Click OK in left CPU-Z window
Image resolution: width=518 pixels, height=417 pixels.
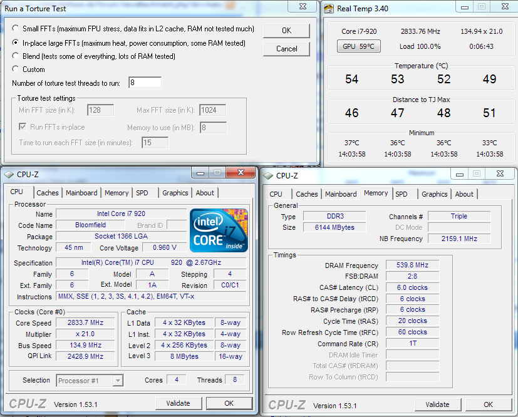coord(229,403)
